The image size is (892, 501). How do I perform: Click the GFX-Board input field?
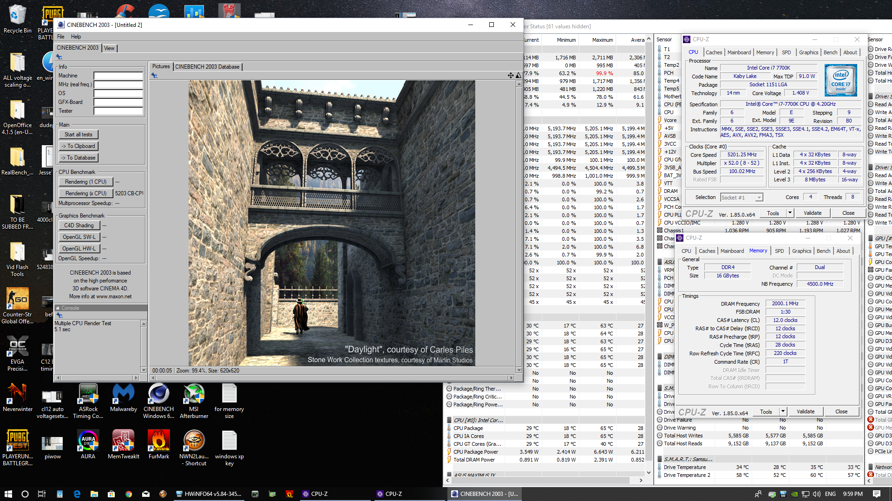coord(118,102)
